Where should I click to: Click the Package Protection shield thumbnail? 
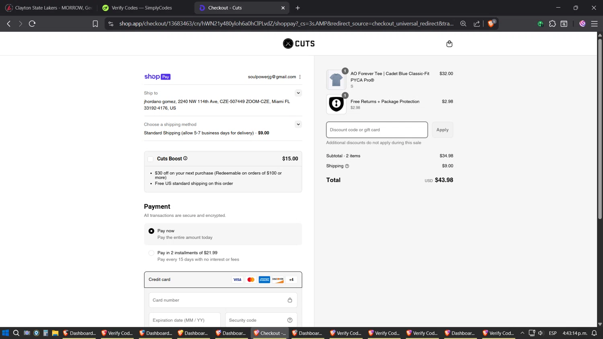336,104
